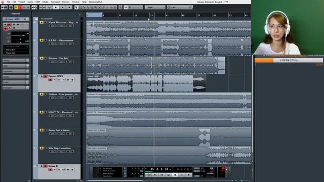Open the Transport menu
This screenshot has height=182, width=324.
point(55,2)
